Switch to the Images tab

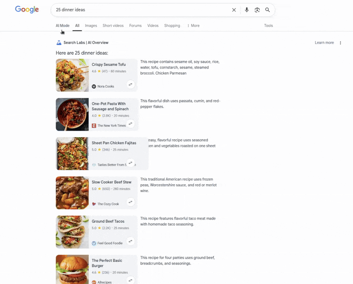[91, 26]
